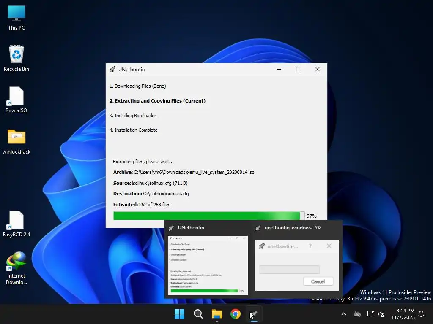433x324 pixels.
Task: Minimize the UNetbootin window
Action: click(279, 69)
